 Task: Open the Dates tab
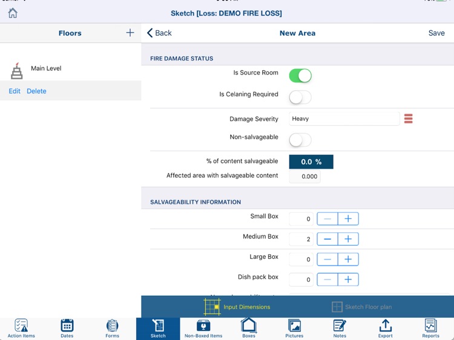point(67,329)
